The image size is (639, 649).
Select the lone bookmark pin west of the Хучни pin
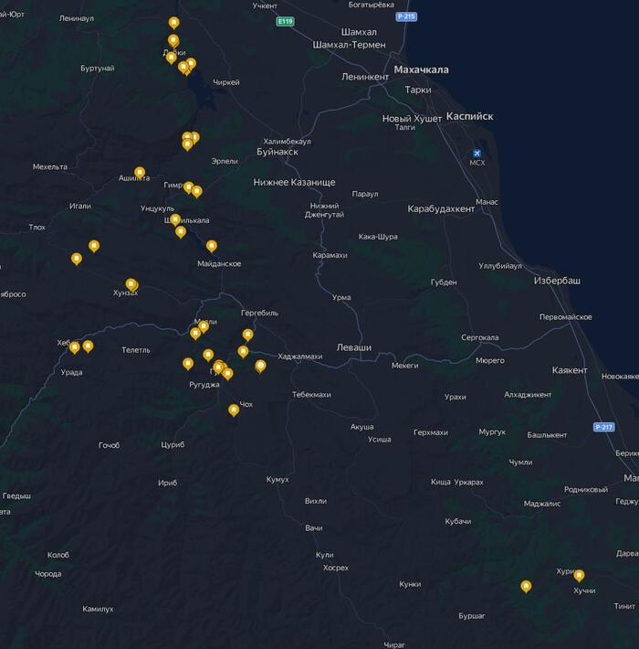[x=526, y=586]
